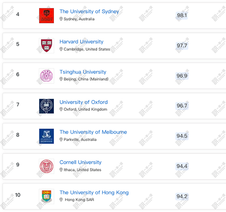Click the University of Sydney logo
Viewport: 226px width, 212px height.
pos(46,15)
